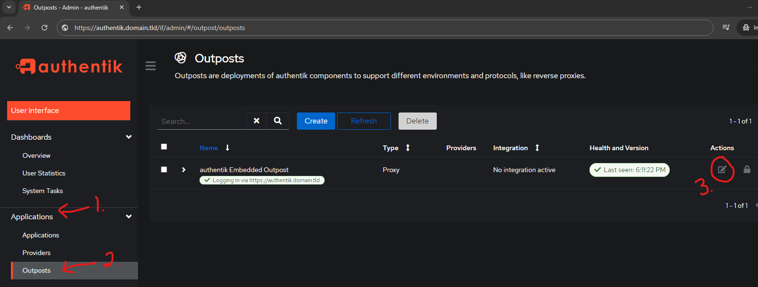Viewport: 758px width, 287px height.
Task: Click the Outposts page header icon
Action: pyautogui.click(x=180, y=58)
